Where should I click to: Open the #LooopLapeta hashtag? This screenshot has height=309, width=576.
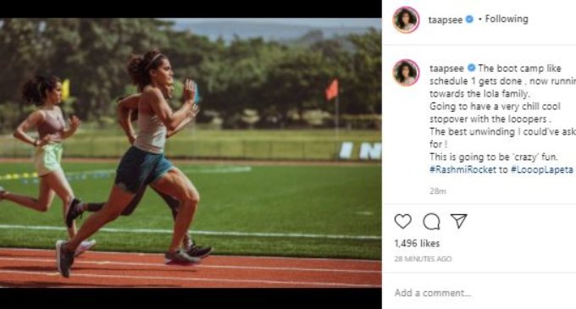[542, 169]
